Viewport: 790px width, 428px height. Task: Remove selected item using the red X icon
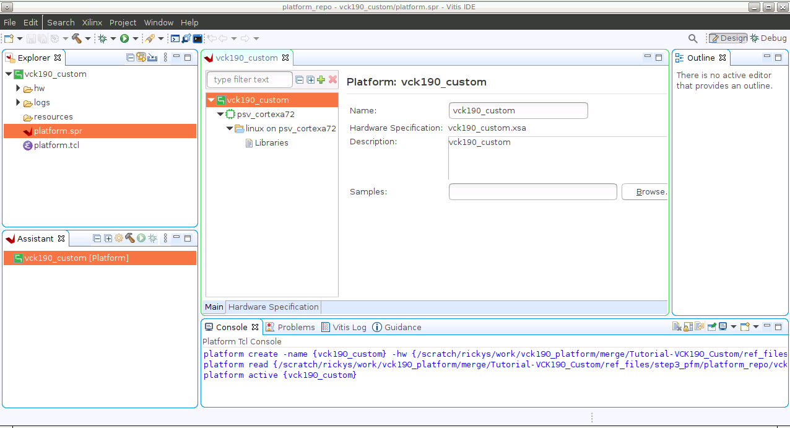[332, 79]
